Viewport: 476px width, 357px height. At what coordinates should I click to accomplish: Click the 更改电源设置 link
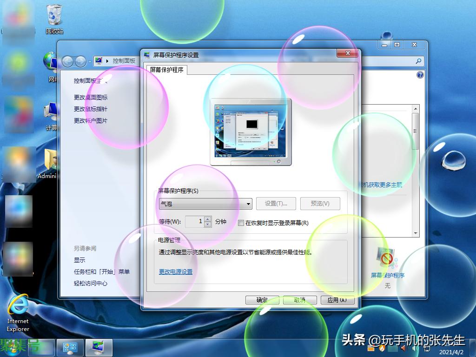pyautogui.click(x=176, y=272)
